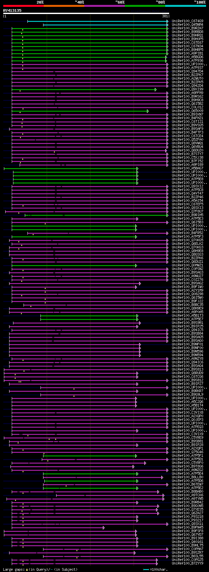Click the purple arrowhead on B9T8G6 row
This screenshot has height=572, width=209.
(134, 467)
